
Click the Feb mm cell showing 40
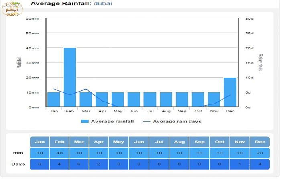pyautogui.click(x=59, y=153)
